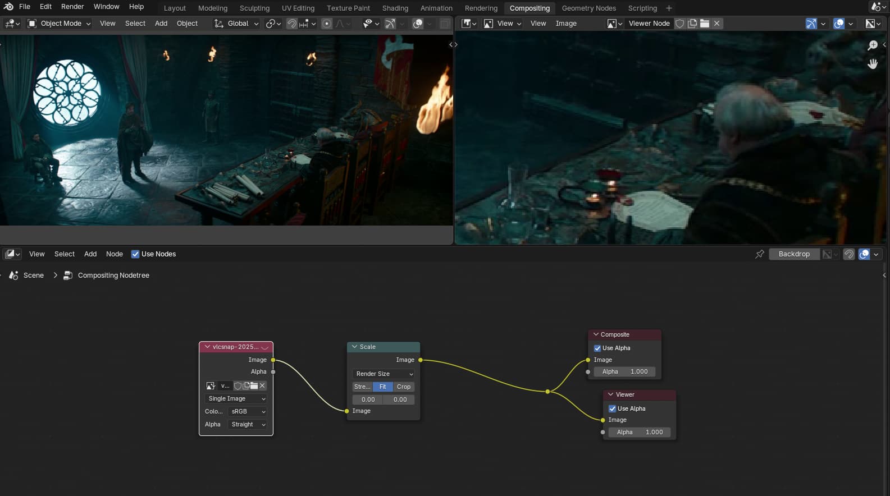The image size is (890, 496).
Task: Select Fit mode in Scale node
Action: click(382, 387)
